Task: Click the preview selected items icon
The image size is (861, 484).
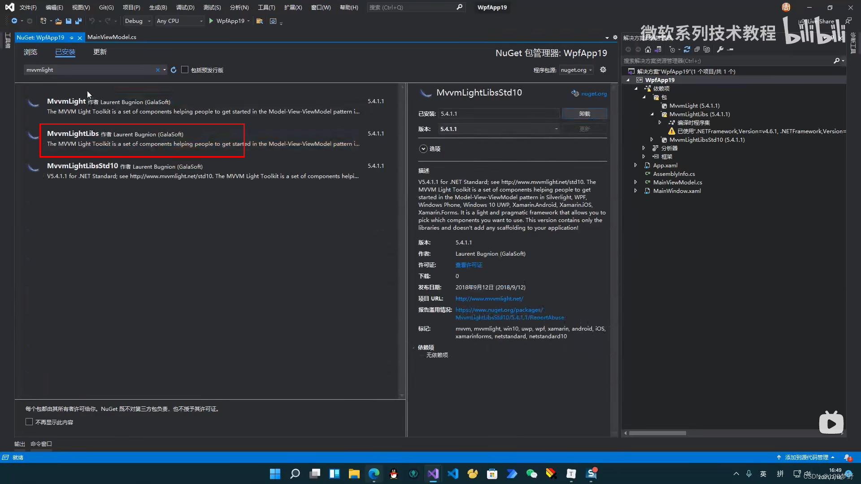Action: 731,49
